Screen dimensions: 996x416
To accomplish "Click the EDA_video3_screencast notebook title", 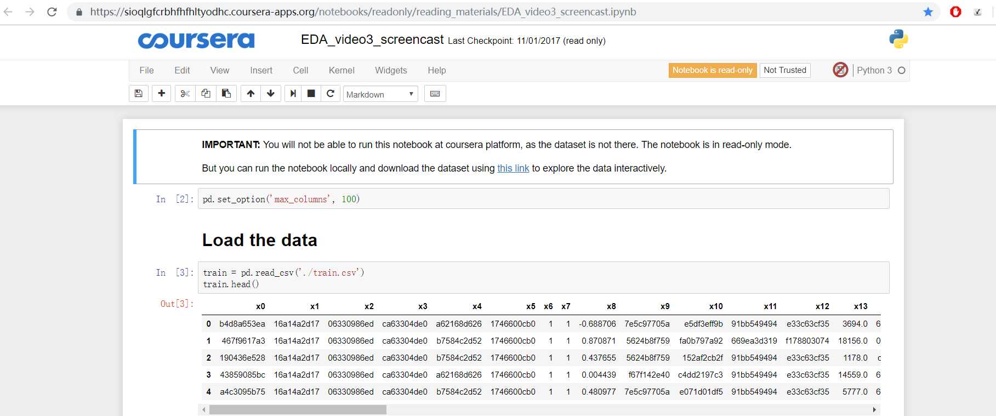I will pos(372,39).
